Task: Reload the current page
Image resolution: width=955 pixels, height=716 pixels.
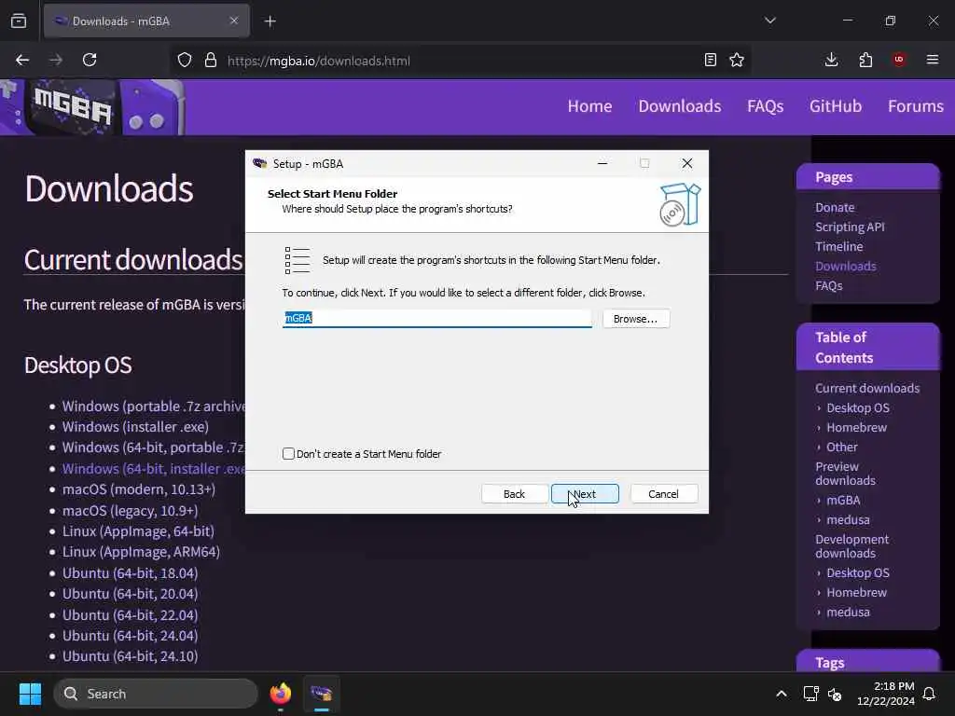Action: click(90, 60)
